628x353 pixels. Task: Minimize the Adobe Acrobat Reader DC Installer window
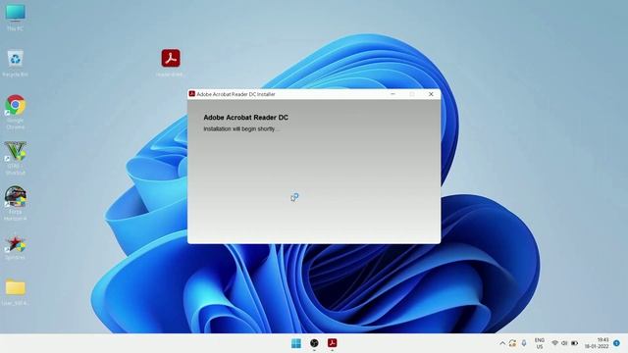[x=392, y=94]
